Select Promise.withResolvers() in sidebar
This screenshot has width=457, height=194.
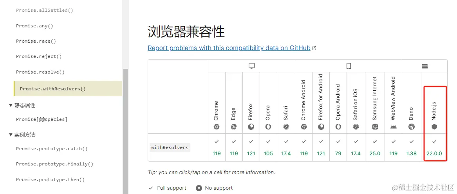pos(52,89)
